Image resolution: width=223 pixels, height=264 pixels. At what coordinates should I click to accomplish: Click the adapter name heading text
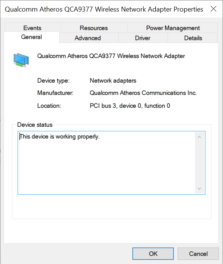tap(111, 56)
